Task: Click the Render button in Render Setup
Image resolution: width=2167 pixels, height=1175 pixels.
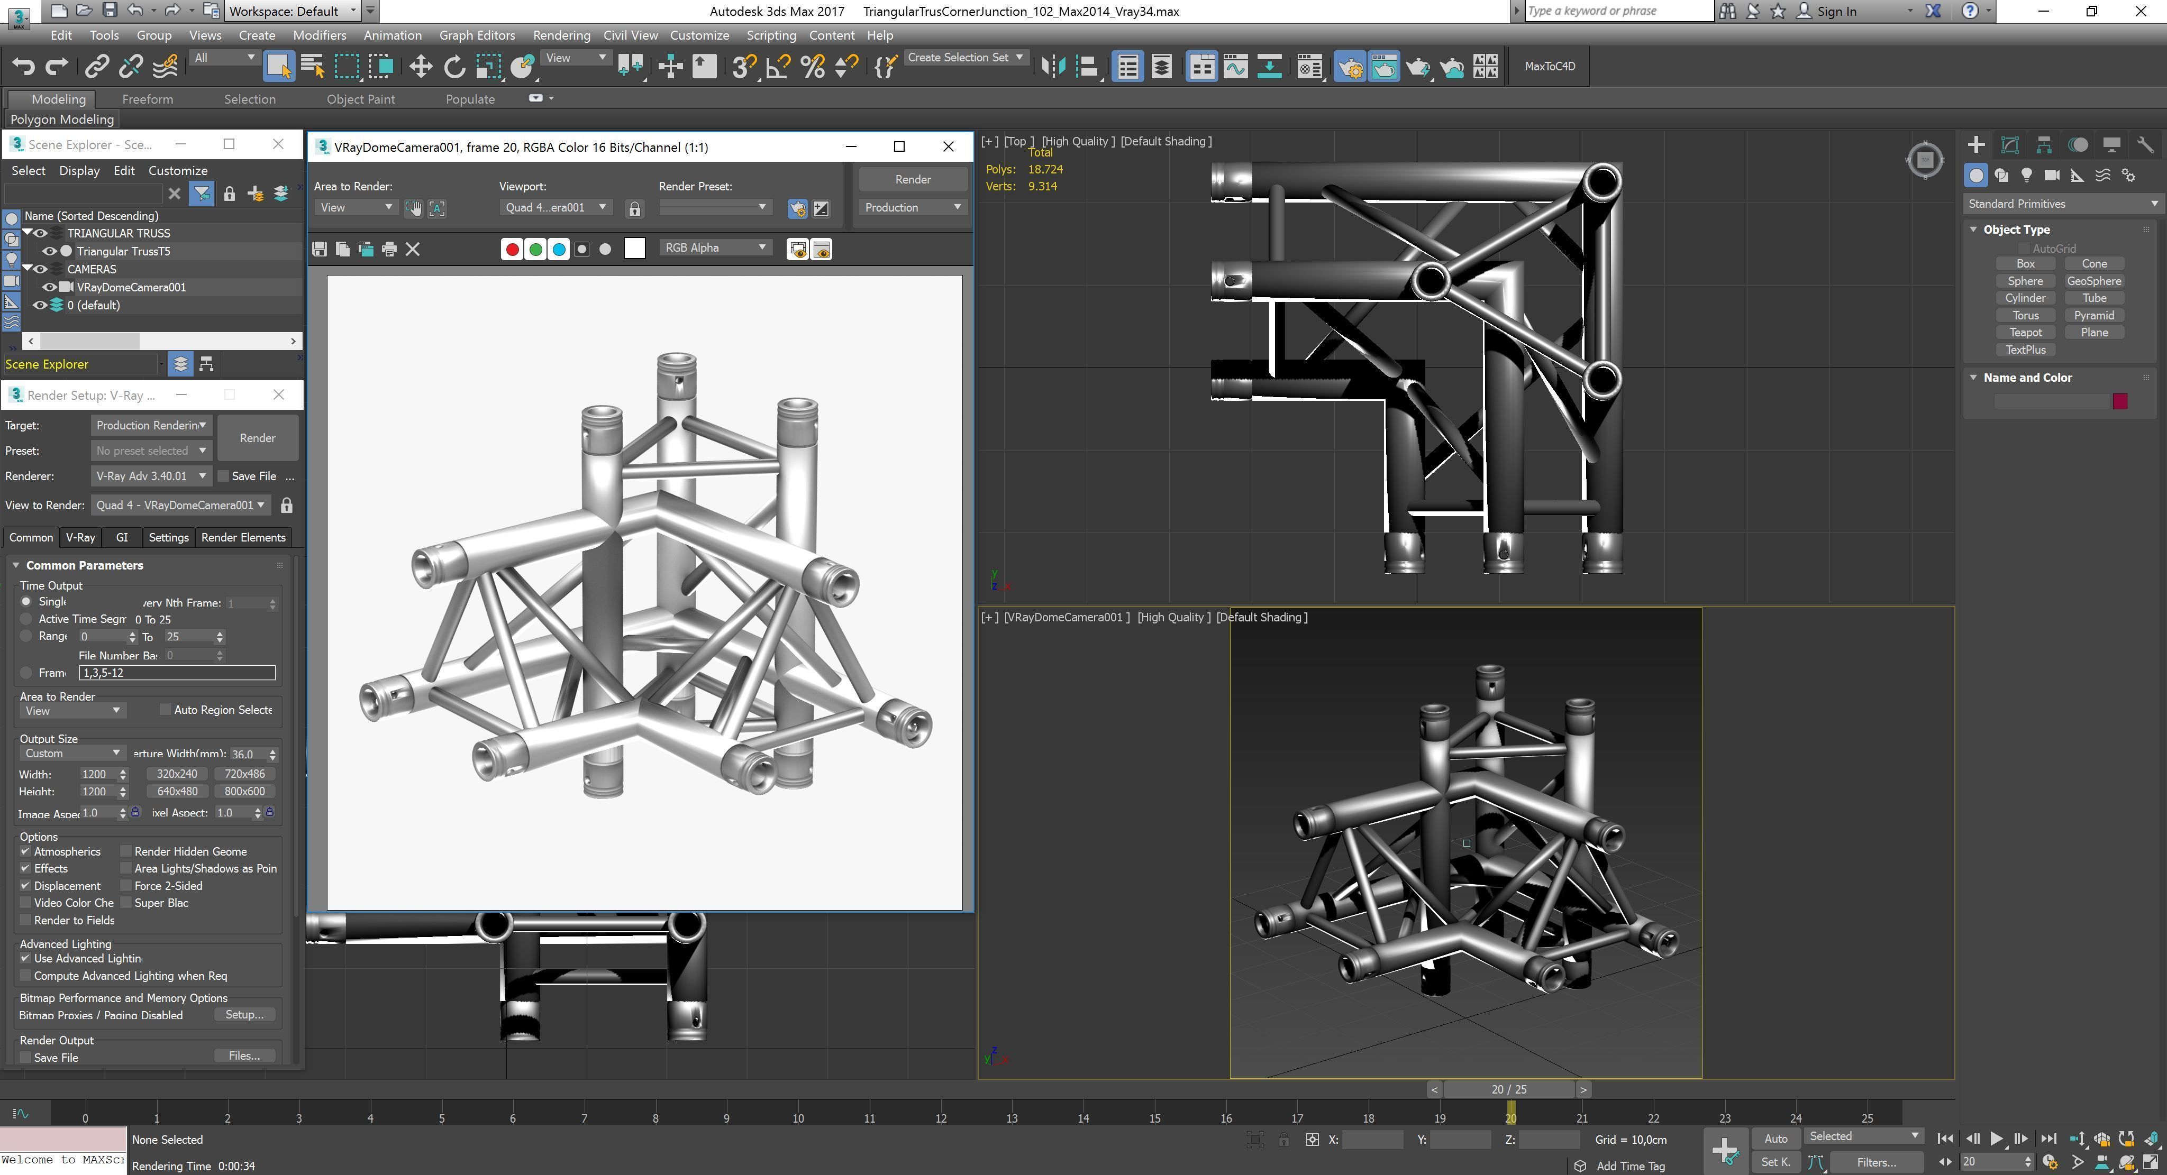Action: tap(258, 438)
